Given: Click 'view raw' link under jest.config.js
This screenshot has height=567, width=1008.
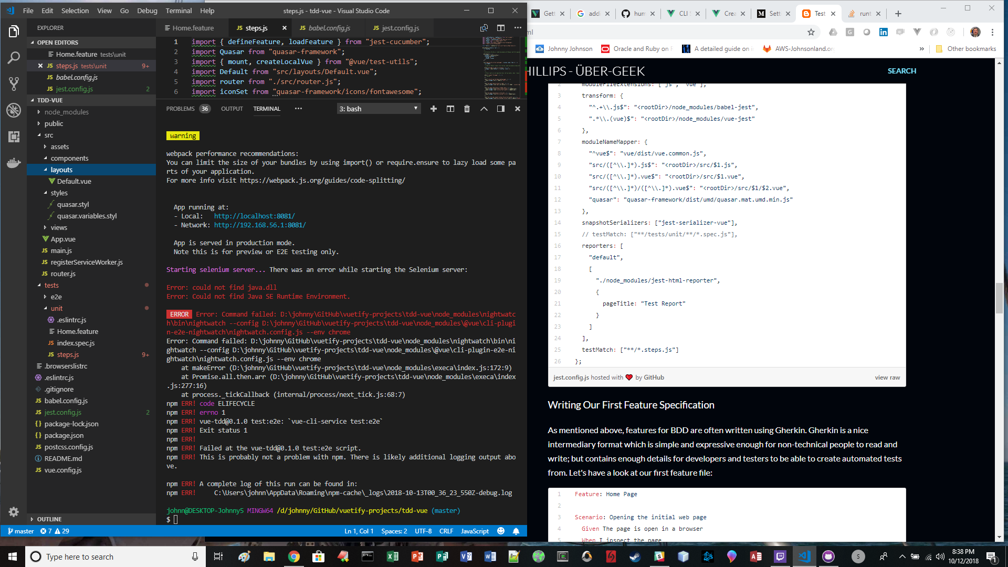Looking at the screenshot, I should 887,377.
